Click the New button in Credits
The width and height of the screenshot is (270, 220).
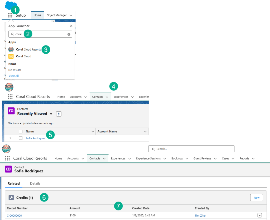tap(256, 198)
